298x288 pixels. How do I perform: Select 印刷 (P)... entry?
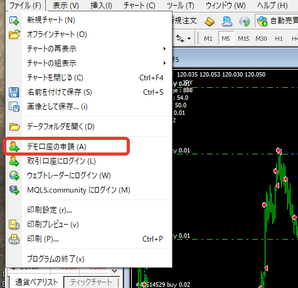[88, 239]
